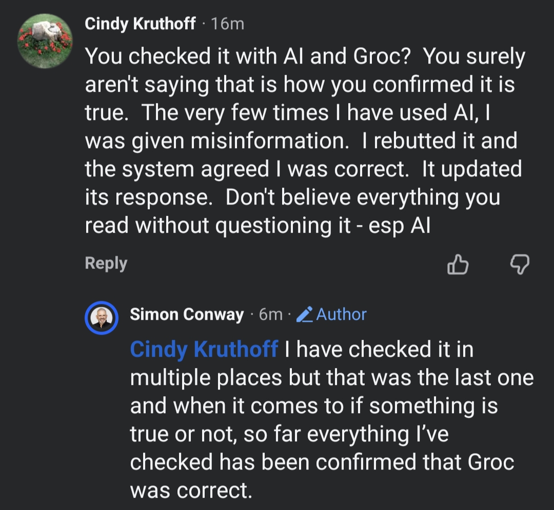Click the pencil icon beside Author

pos(305,314)
